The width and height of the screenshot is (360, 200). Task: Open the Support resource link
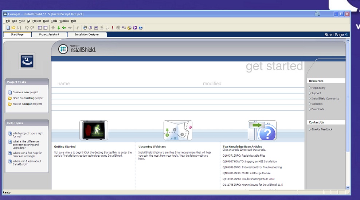pyautogui.click(x=316, y=93)
